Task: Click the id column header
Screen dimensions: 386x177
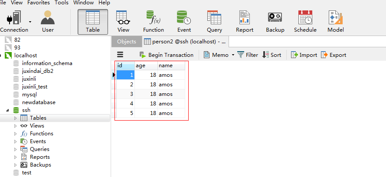Action: (125, 66)
